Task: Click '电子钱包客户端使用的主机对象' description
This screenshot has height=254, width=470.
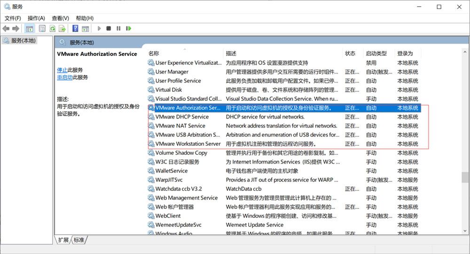Action: click(x=262, y=171)
